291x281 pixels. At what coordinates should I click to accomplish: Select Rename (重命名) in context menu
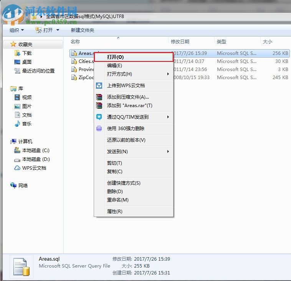(134, 200)
